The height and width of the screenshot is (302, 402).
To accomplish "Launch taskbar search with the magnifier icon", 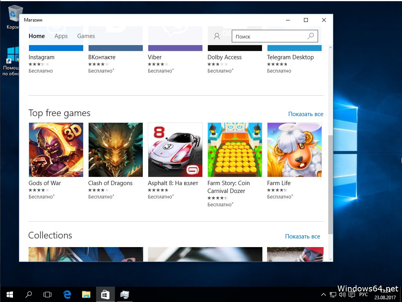I will 29,295.
